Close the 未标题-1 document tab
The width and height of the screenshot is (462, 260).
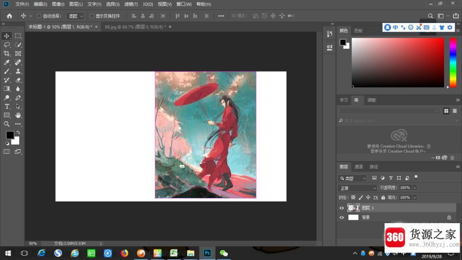point(96,27)
